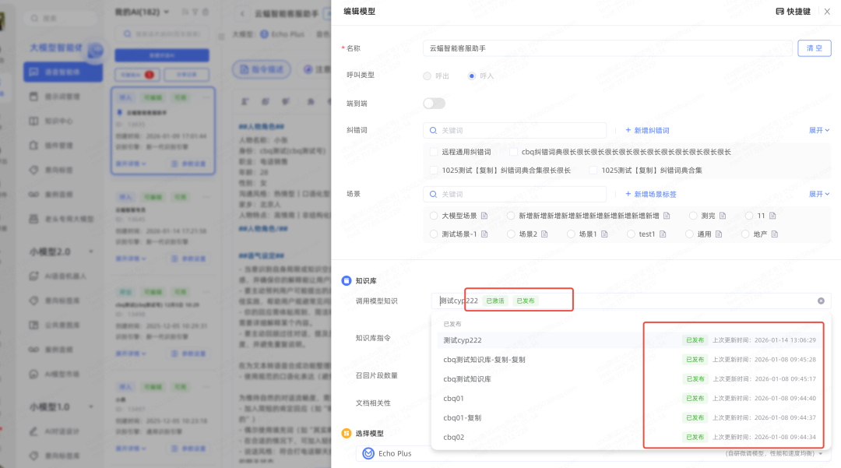Choose cbq01-复制 from the knowledge base list

point(463,417)
